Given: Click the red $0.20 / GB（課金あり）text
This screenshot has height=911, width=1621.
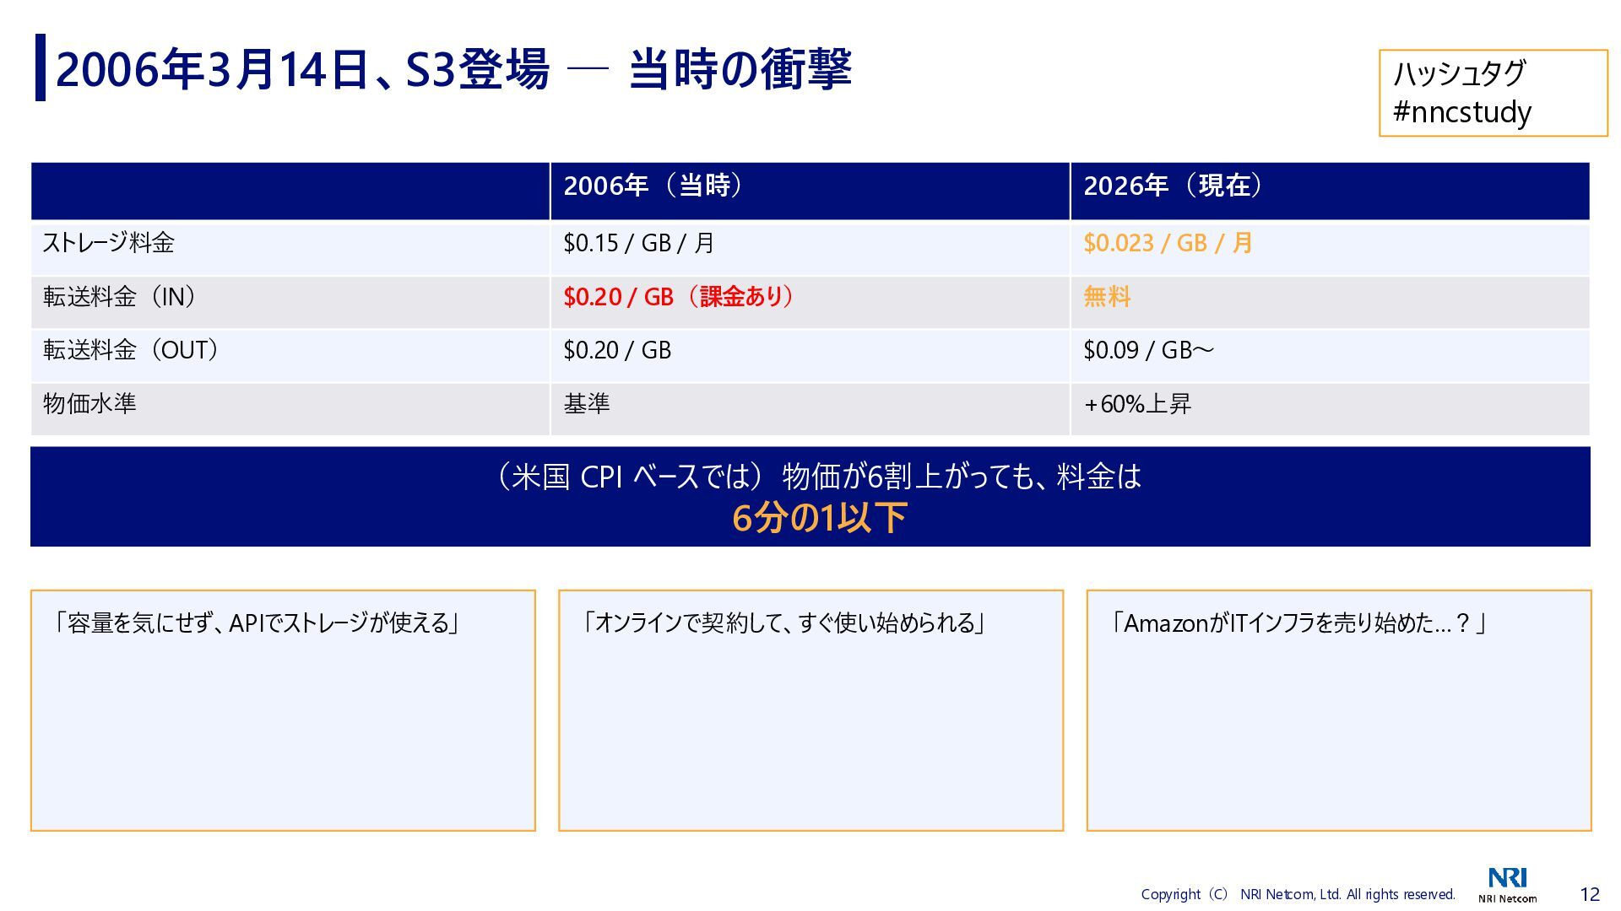Looking at the screenshot, I should pyautogui.click(x=678, y=297).
